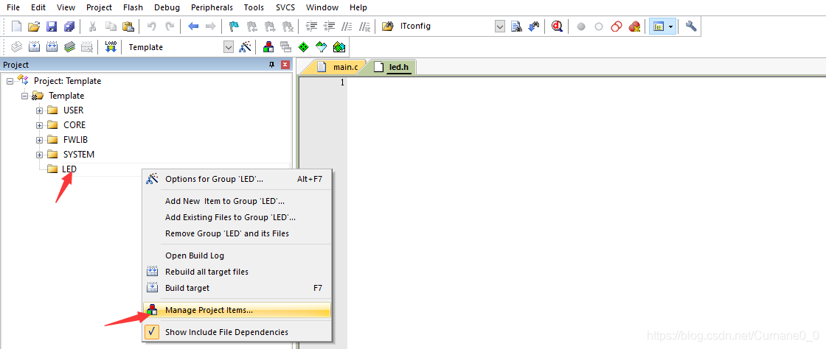Choose Options for Group 'LED' entry
The image size is (826, 349).
point(237,179)
